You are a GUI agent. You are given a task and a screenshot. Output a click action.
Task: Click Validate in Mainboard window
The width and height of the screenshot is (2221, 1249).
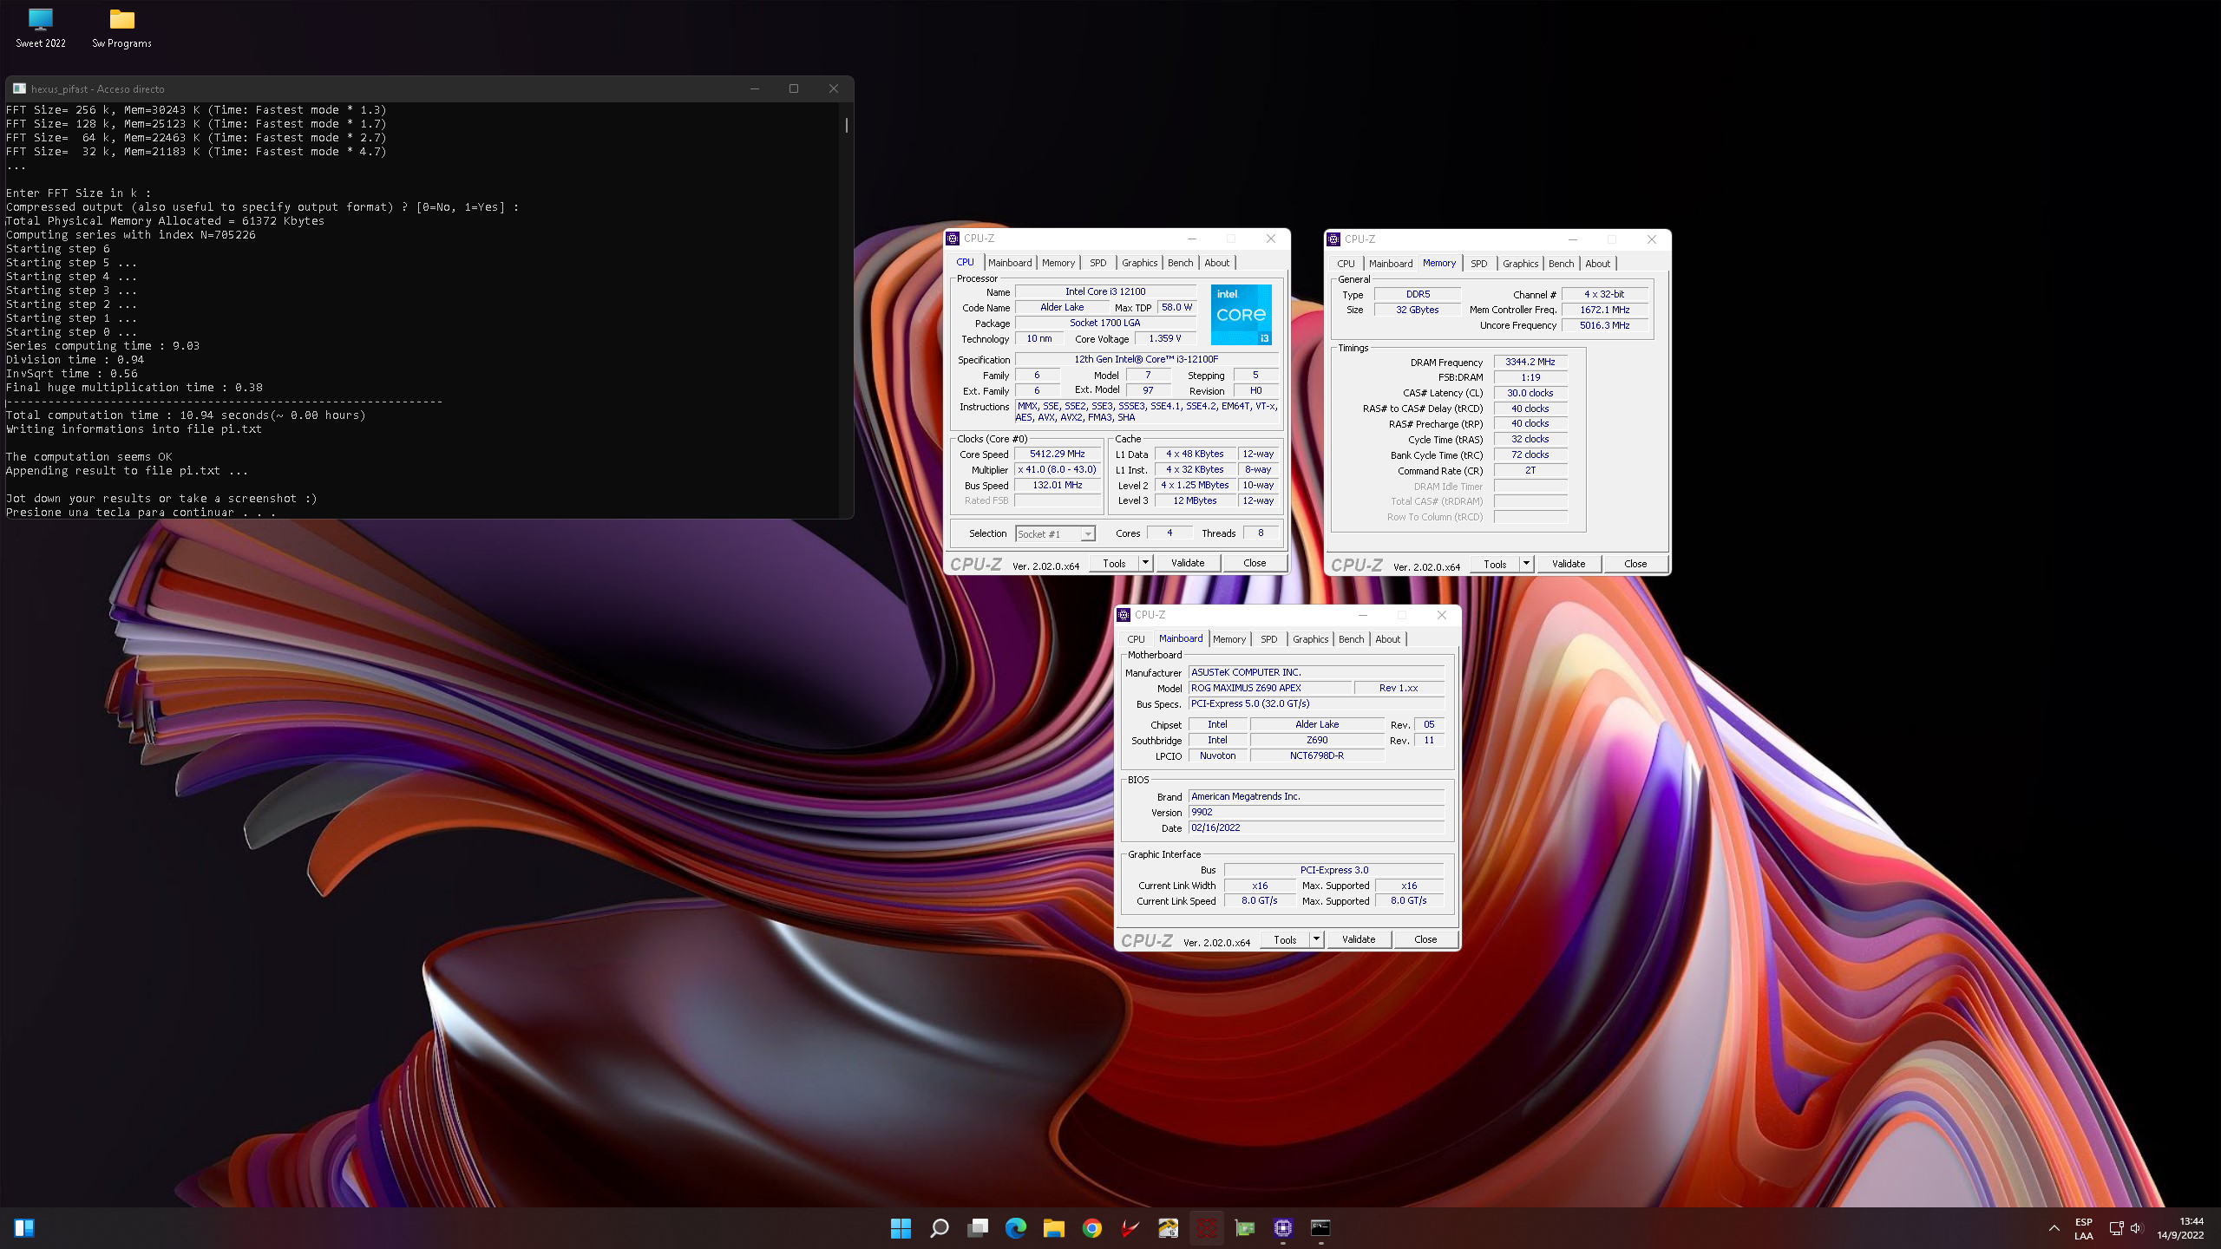(1359, 939)
